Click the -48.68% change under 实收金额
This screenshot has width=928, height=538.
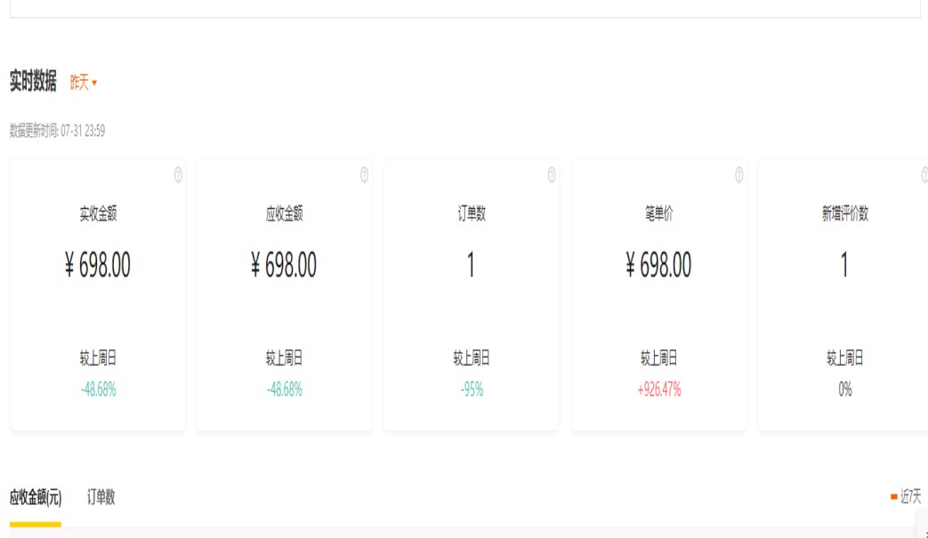coord(98,389)
